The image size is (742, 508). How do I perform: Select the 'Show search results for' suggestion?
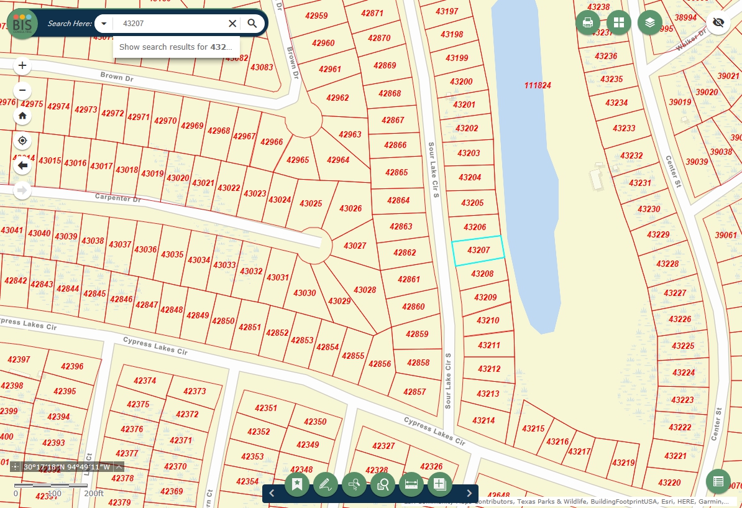[175, 47]
